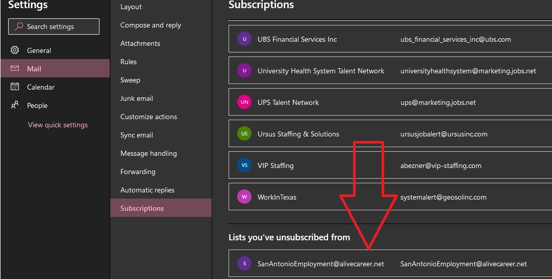
Task: Select the Subscriptions menu item
Action: (x=161, y=208)
